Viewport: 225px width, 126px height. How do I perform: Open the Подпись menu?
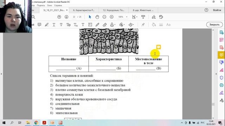pyautogui.click(x=41, y=6)
